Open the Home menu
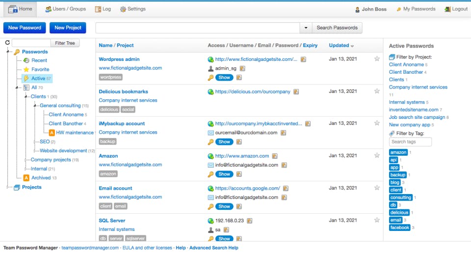Viewport: 471px width, 255px height. (20, 9)
